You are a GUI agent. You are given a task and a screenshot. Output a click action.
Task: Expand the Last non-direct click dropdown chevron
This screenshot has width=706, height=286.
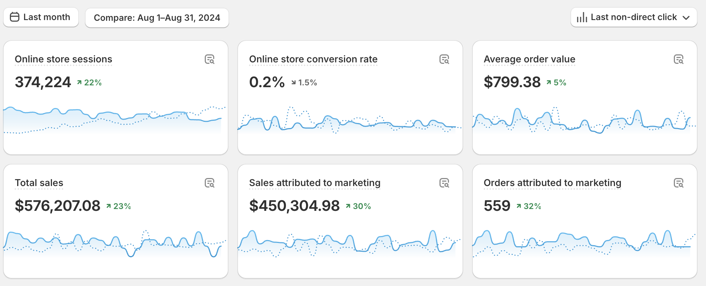point(686,18)
